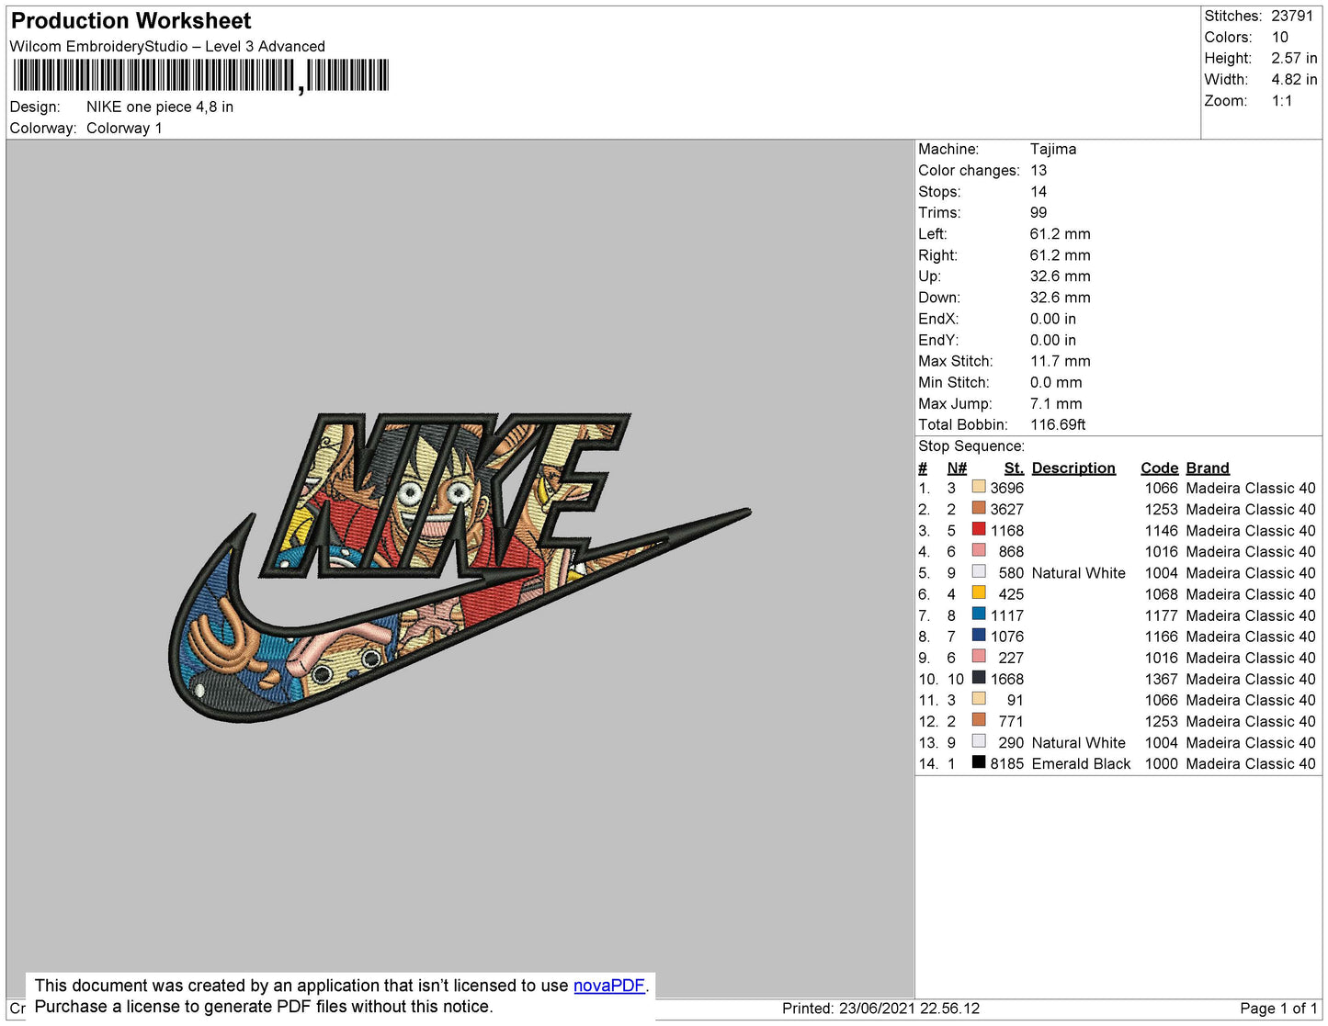Click the Brand column header

click(x=1207, y=468)
